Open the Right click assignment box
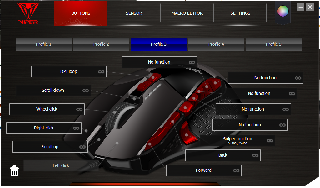Image resolution: width=320 pixels, height=188 pixels. tap(44, 128)
